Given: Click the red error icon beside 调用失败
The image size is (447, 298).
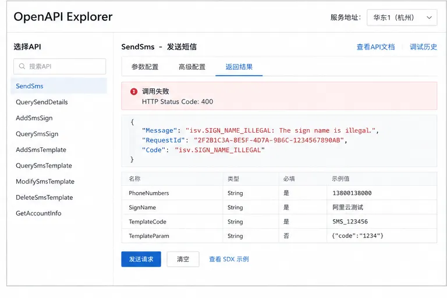Looking at the screenshot, I should 134,91.
